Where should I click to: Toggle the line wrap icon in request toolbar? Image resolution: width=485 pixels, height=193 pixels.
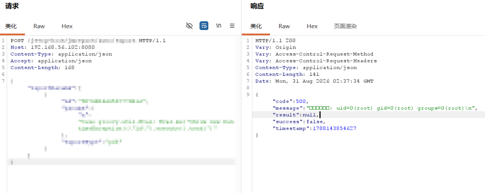[x=204, y=26]
